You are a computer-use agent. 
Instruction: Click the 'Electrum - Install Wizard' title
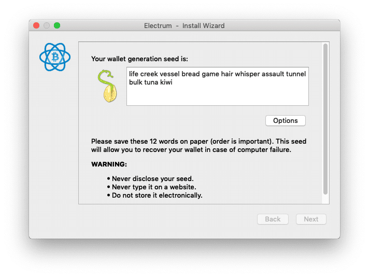pyautogui.click(x=184, y=25)
